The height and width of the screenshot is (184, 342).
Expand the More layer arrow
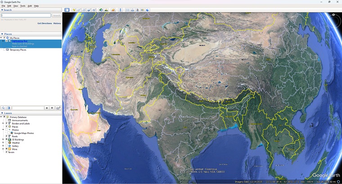[3, 149]
